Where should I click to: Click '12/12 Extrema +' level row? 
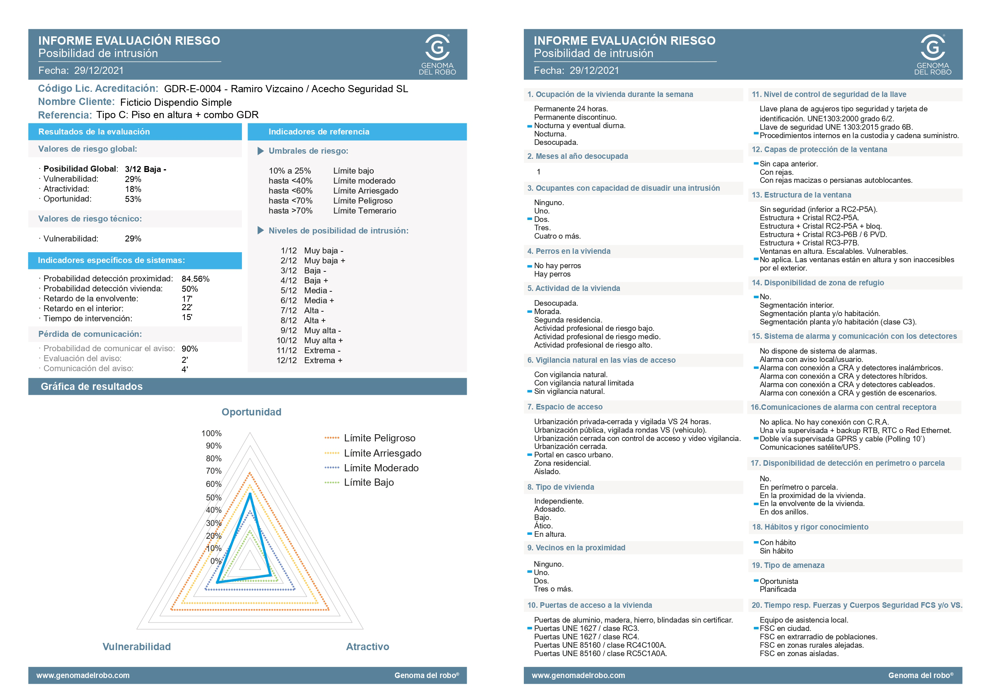pyautogui.click(x=309, y=360)
